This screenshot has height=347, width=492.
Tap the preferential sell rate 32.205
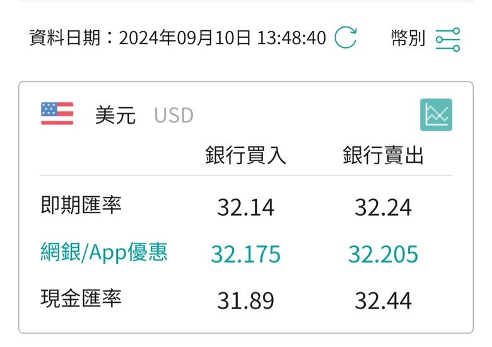(383, 254)
